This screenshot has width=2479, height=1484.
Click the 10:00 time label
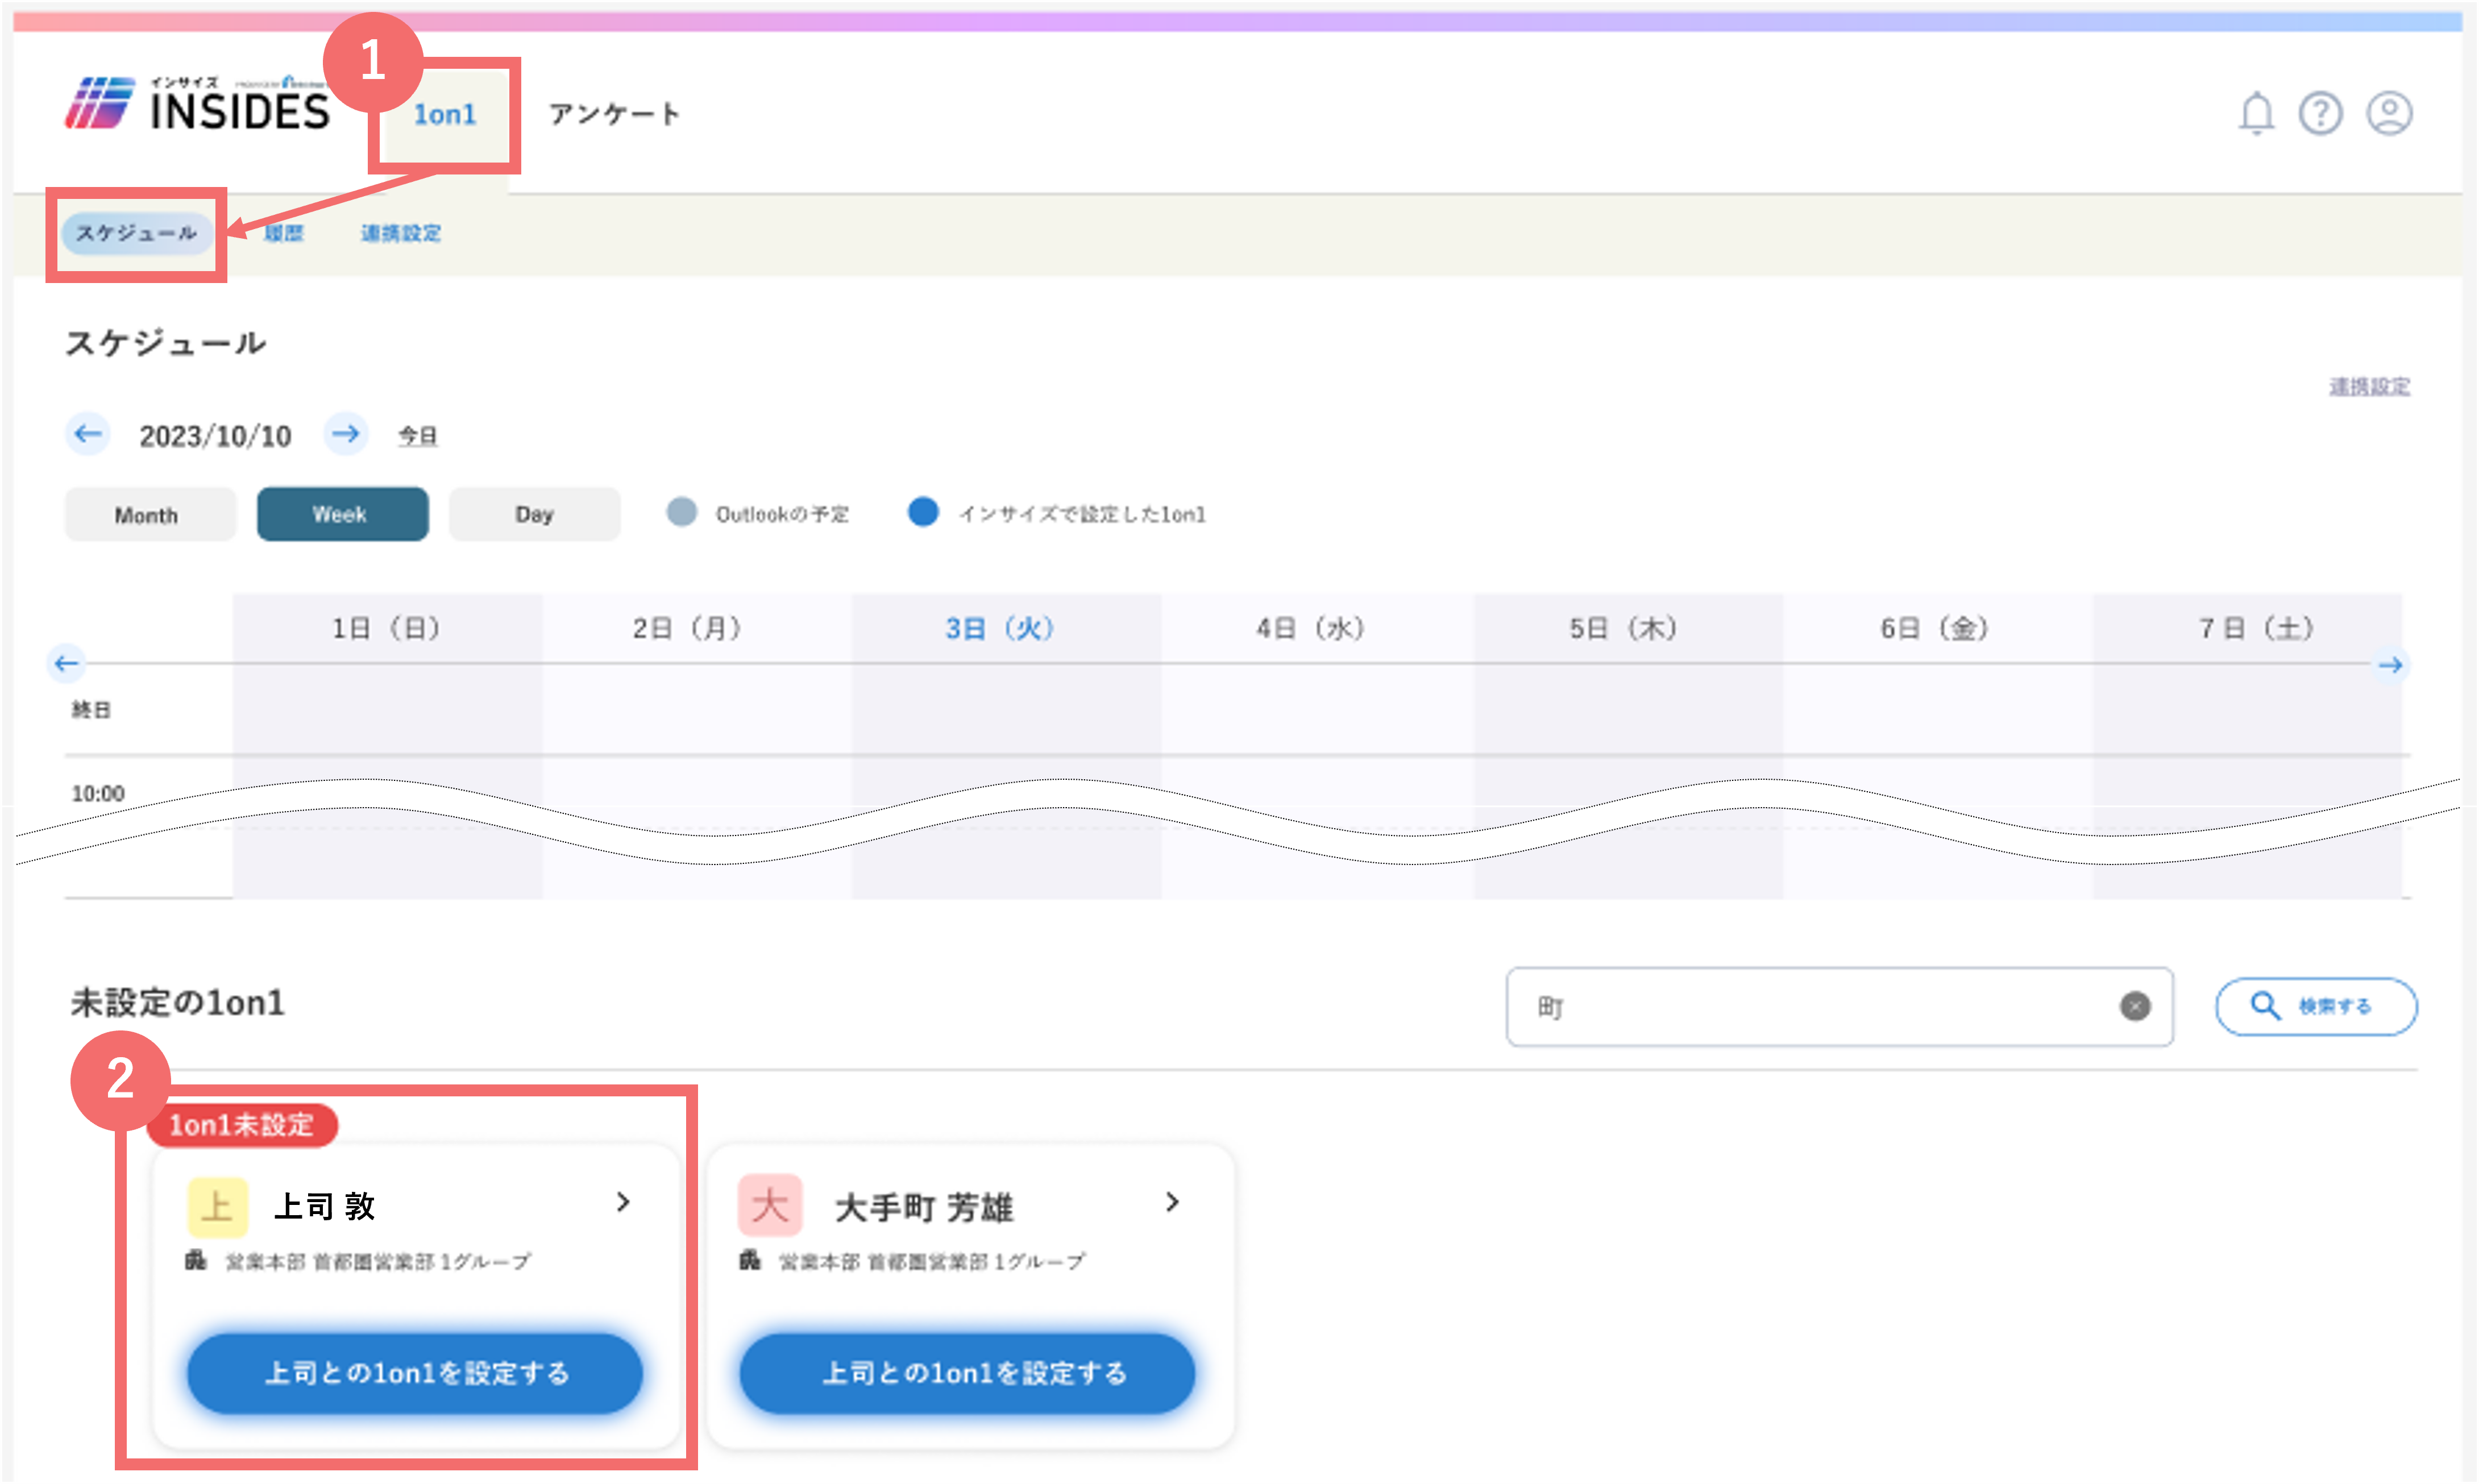tap(98, 793)
